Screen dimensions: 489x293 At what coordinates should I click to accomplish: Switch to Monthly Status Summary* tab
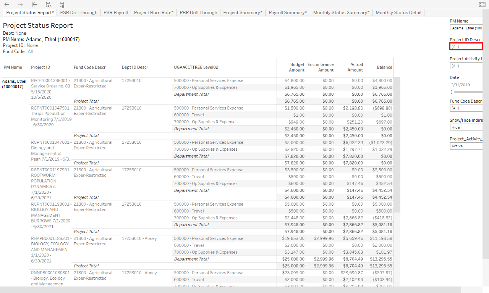click(x=341, y=13)
